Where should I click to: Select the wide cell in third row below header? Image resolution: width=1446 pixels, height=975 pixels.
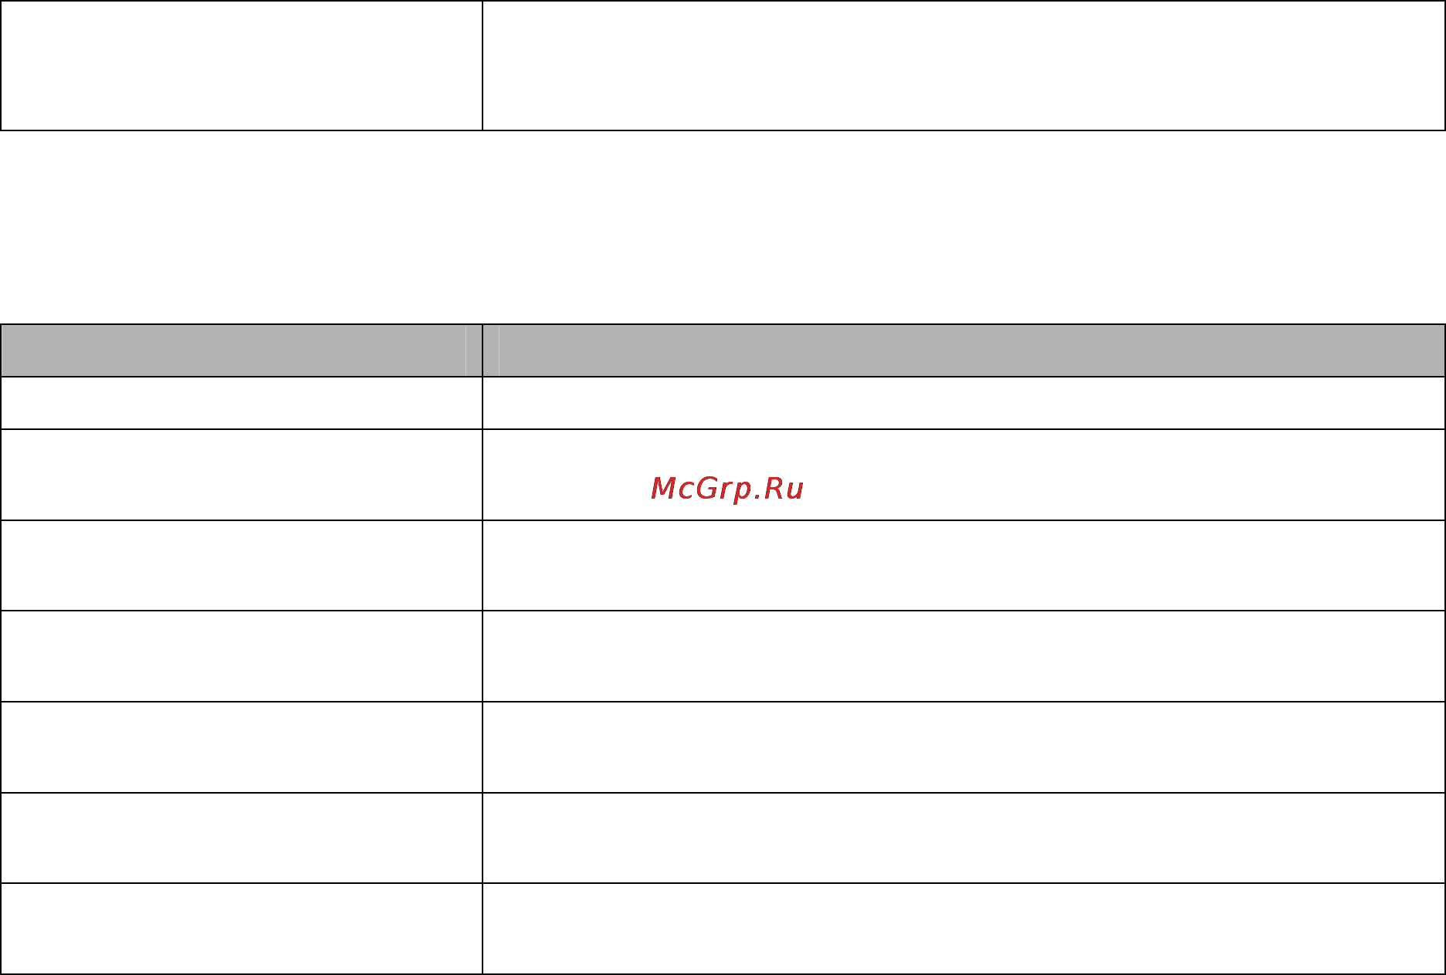coord(963,566)
